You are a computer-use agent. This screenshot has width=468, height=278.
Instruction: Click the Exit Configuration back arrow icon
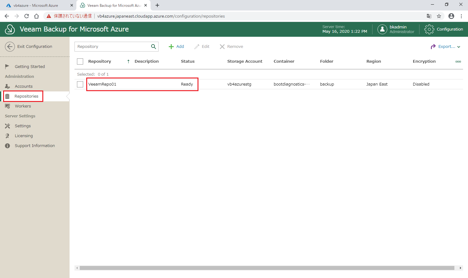click(10, 47)
